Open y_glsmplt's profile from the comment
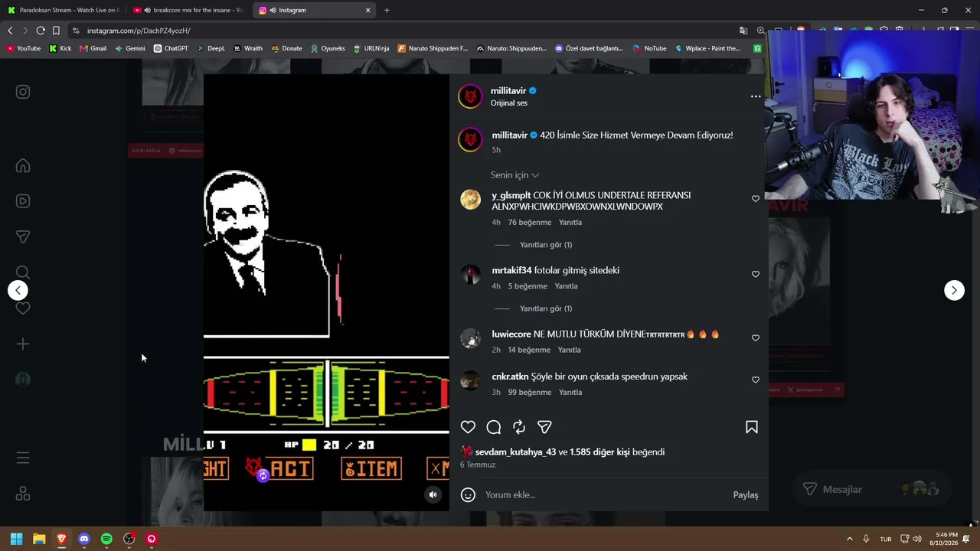 click(511, 196)
